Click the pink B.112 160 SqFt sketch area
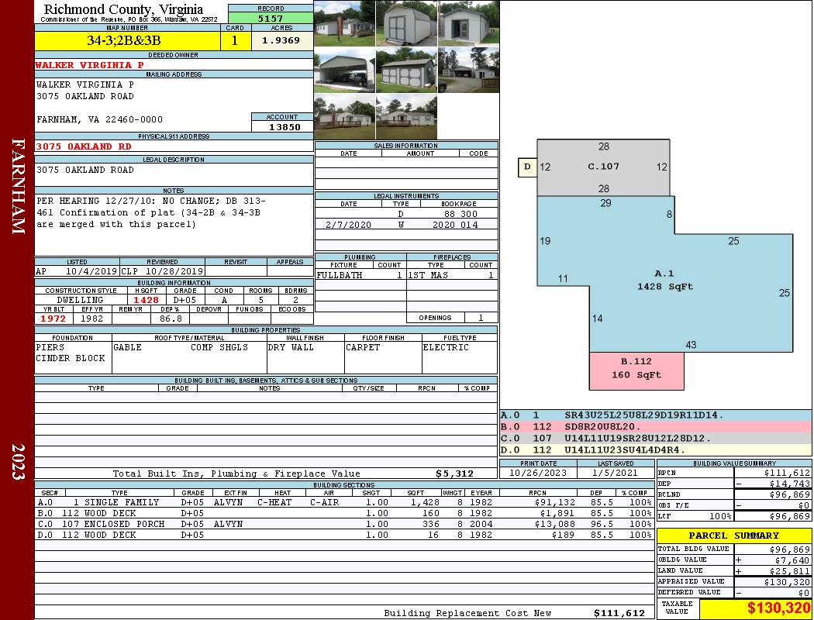The height and width of the screenshot is (620, 814). pos(636,371)
